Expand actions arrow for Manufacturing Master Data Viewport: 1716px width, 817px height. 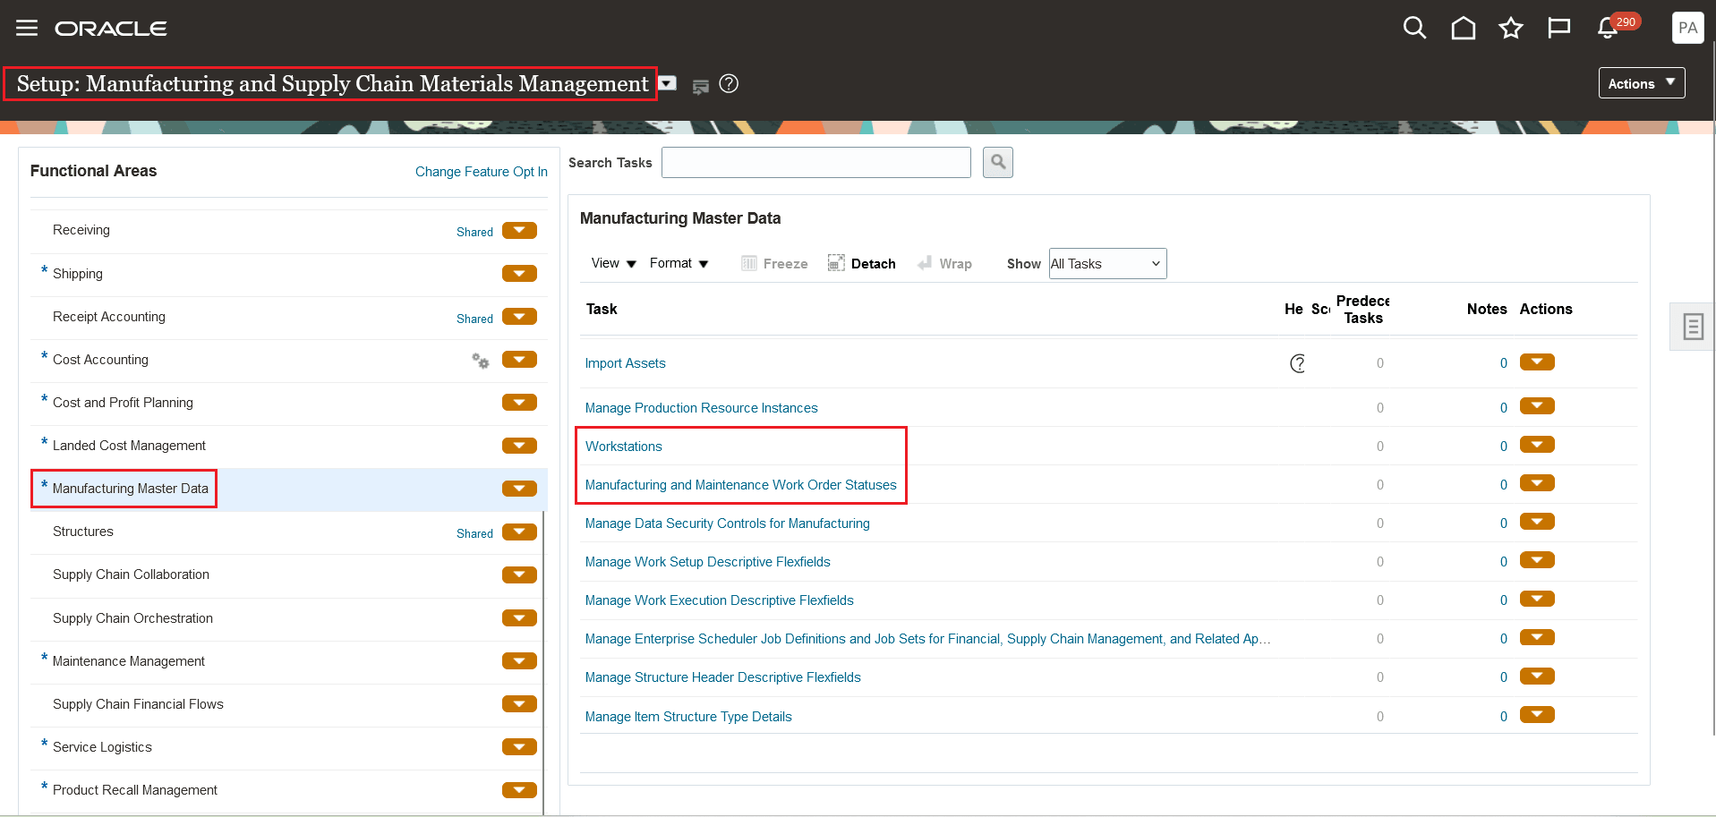pos(519,489)
